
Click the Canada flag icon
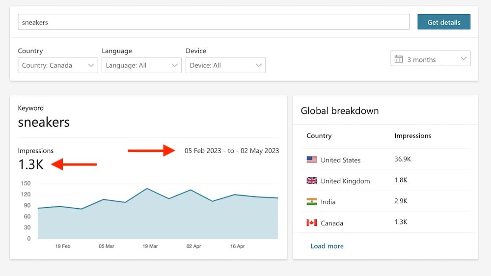click(x=311, y=223)
